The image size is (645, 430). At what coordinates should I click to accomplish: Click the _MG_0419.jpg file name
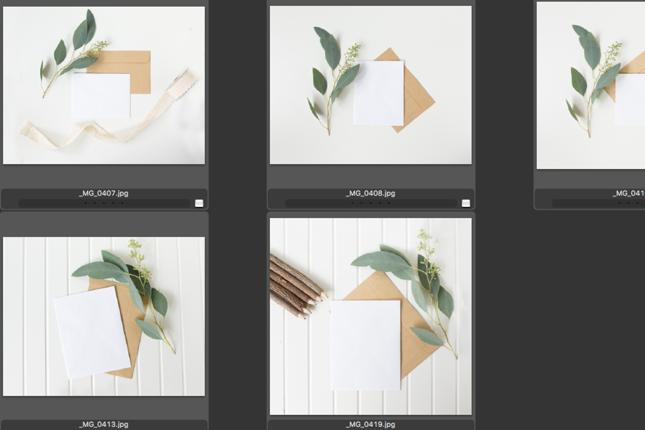click(371, 425)
